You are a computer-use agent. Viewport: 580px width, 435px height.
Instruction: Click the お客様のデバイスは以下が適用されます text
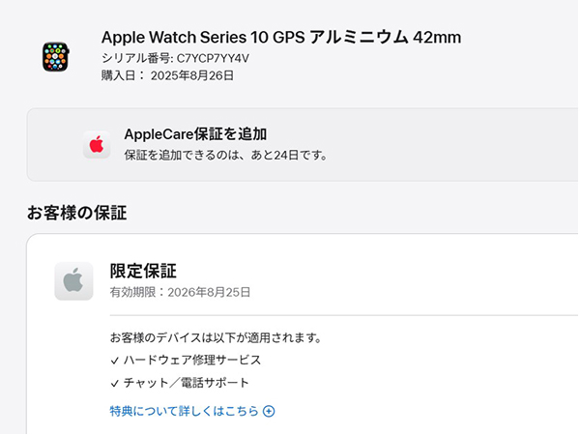(x=216, y=337)
